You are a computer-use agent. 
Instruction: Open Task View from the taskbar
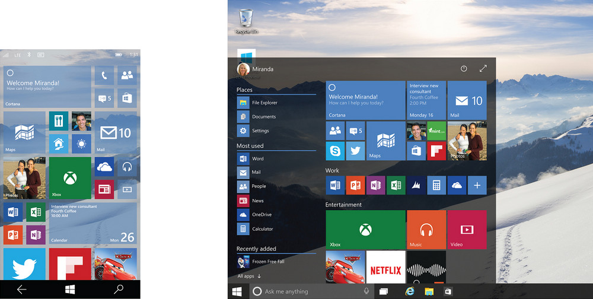click(384, 291)
